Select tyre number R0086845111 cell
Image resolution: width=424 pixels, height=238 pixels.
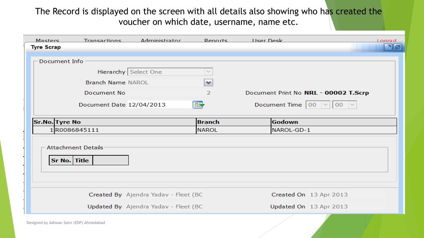point(125,130)
